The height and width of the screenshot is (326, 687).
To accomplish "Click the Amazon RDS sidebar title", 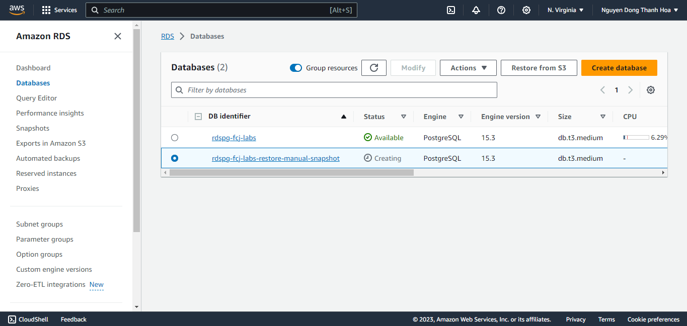I will [x=43, y=36].
